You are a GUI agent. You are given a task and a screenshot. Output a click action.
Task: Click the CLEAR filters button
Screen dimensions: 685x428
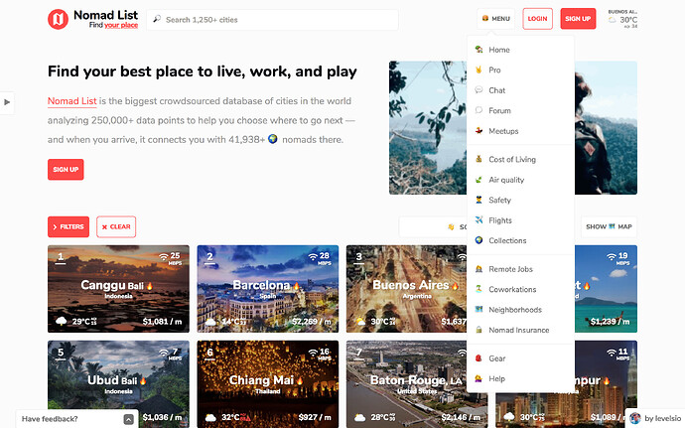pos(116,226)
